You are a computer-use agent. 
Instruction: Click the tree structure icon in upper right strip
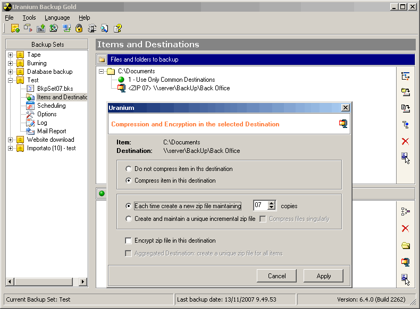[x=405, y=76]
